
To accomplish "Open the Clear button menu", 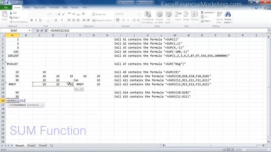I will (206, 21).
